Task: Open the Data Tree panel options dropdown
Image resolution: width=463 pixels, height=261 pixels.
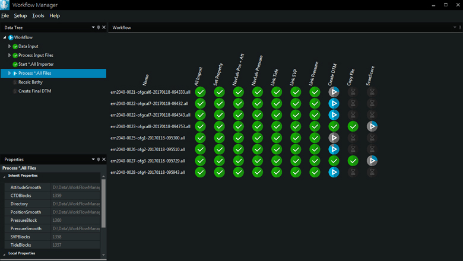Action: (93, 27)
